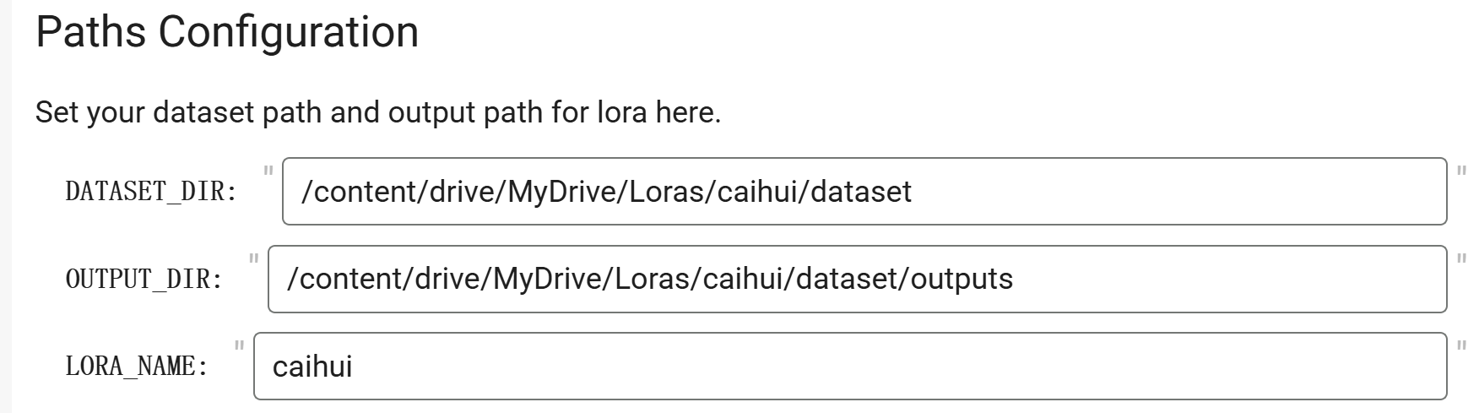Click the DATASET_DIR label
Image resolution: width=1479 pixels, height=413 pixels.
click(x=151, y=192)
